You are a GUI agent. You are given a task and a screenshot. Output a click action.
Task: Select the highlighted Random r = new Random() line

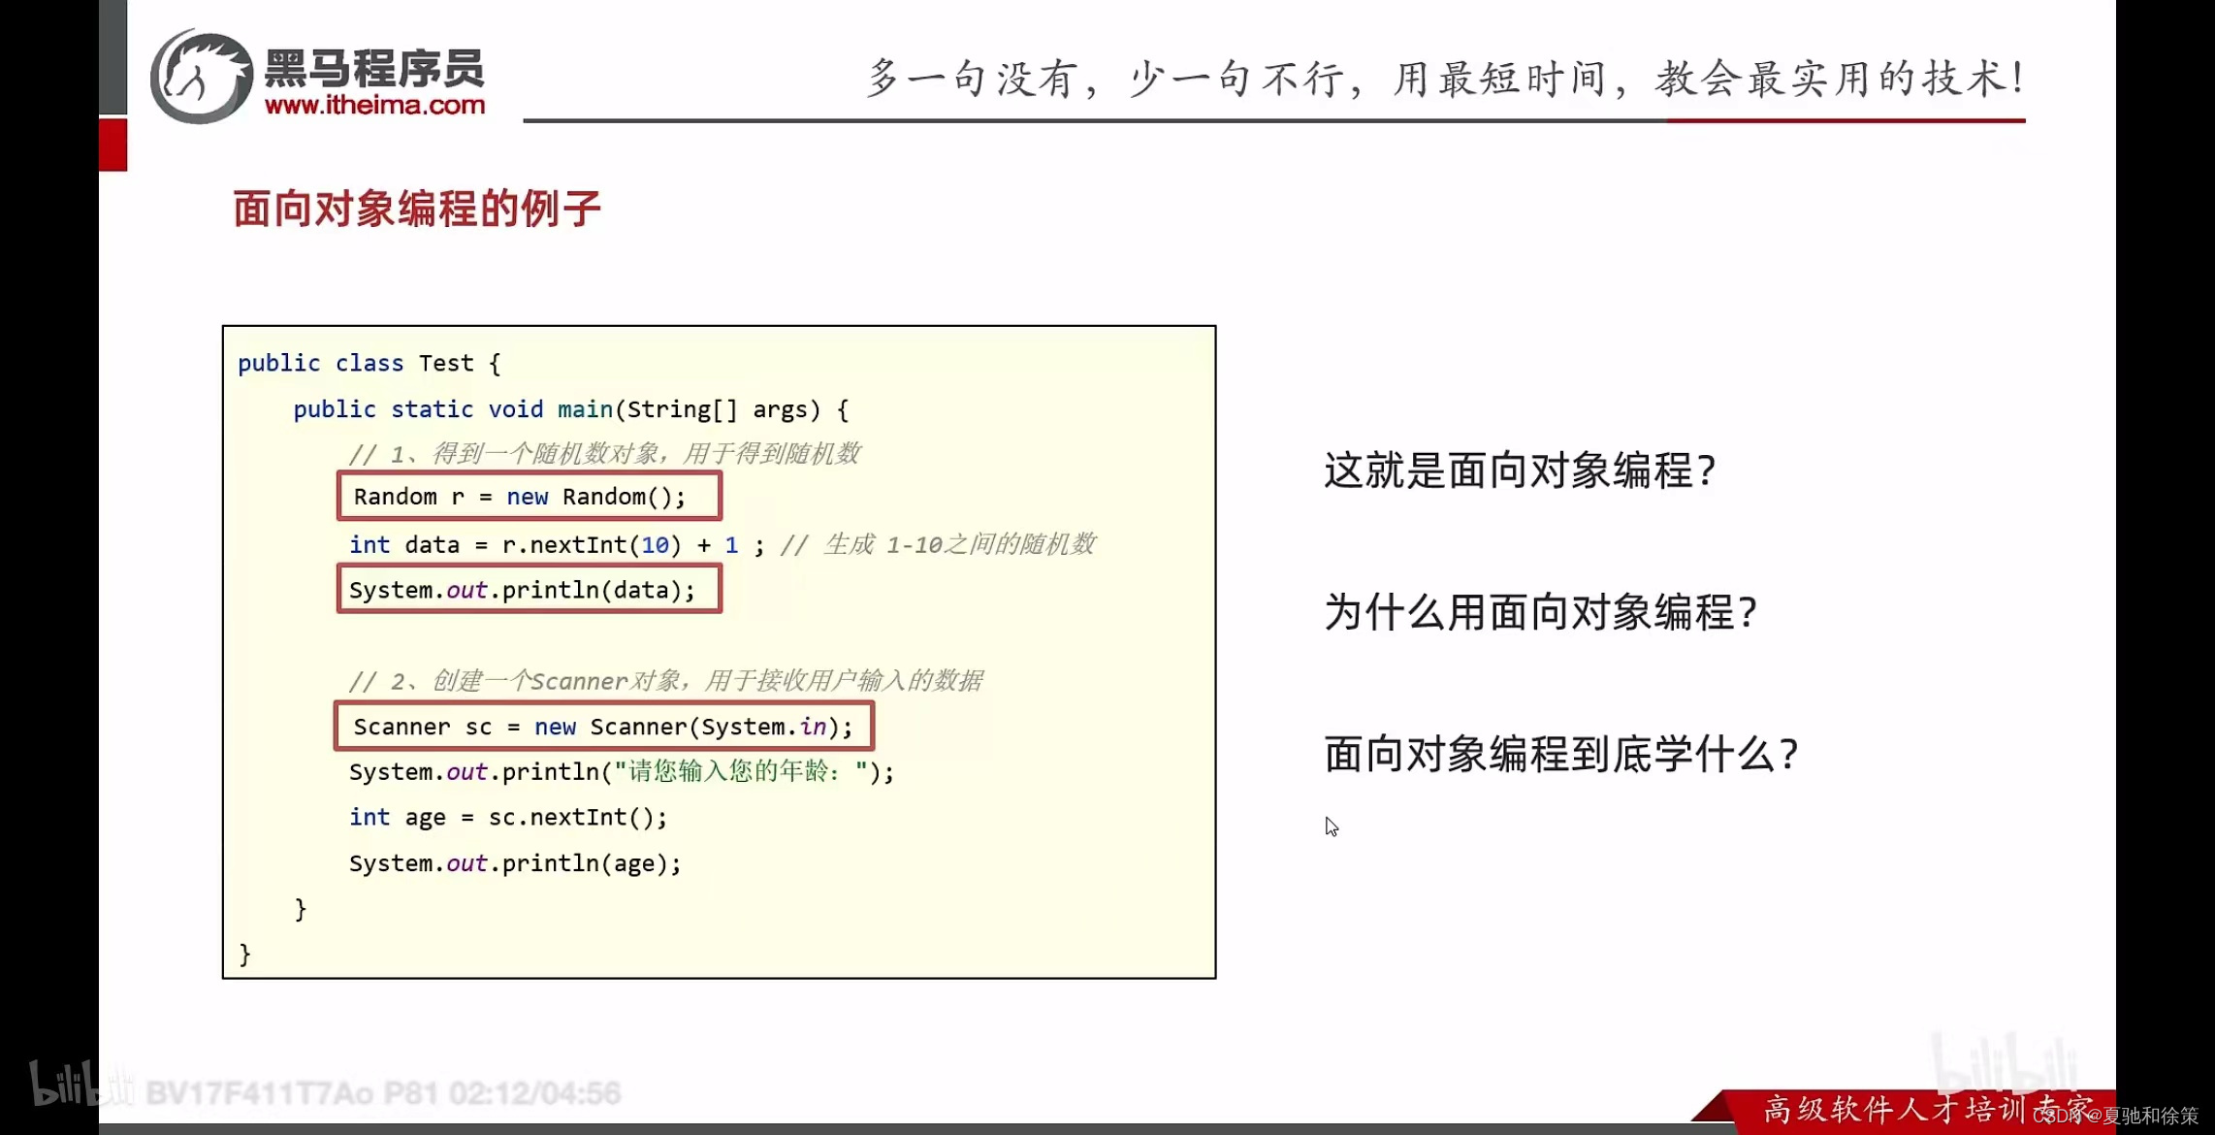[x=530, y=496]
